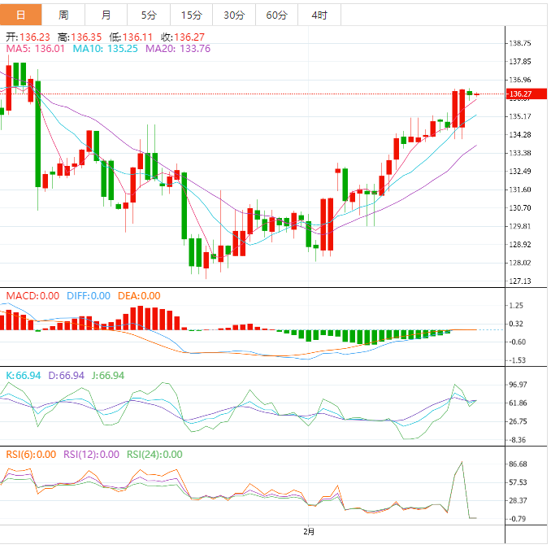Click the 138.75 price axis label
The width and height of the screenshot is (551, 549).
[x=520, y=43]
